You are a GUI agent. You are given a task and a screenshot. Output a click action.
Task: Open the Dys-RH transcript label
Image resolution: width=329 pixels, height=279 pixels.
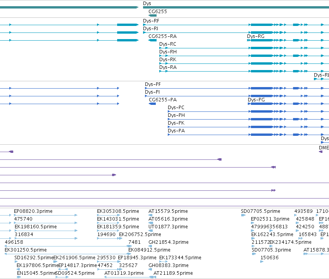pos(168,52)
